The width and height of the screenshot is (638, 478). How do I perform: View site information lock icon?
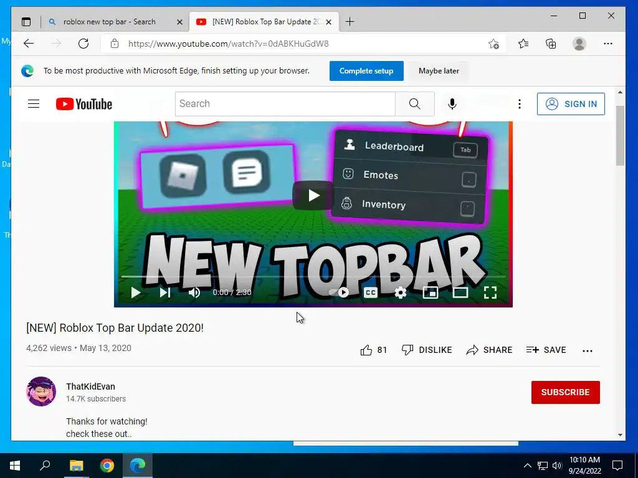click(x=115, y=44)
